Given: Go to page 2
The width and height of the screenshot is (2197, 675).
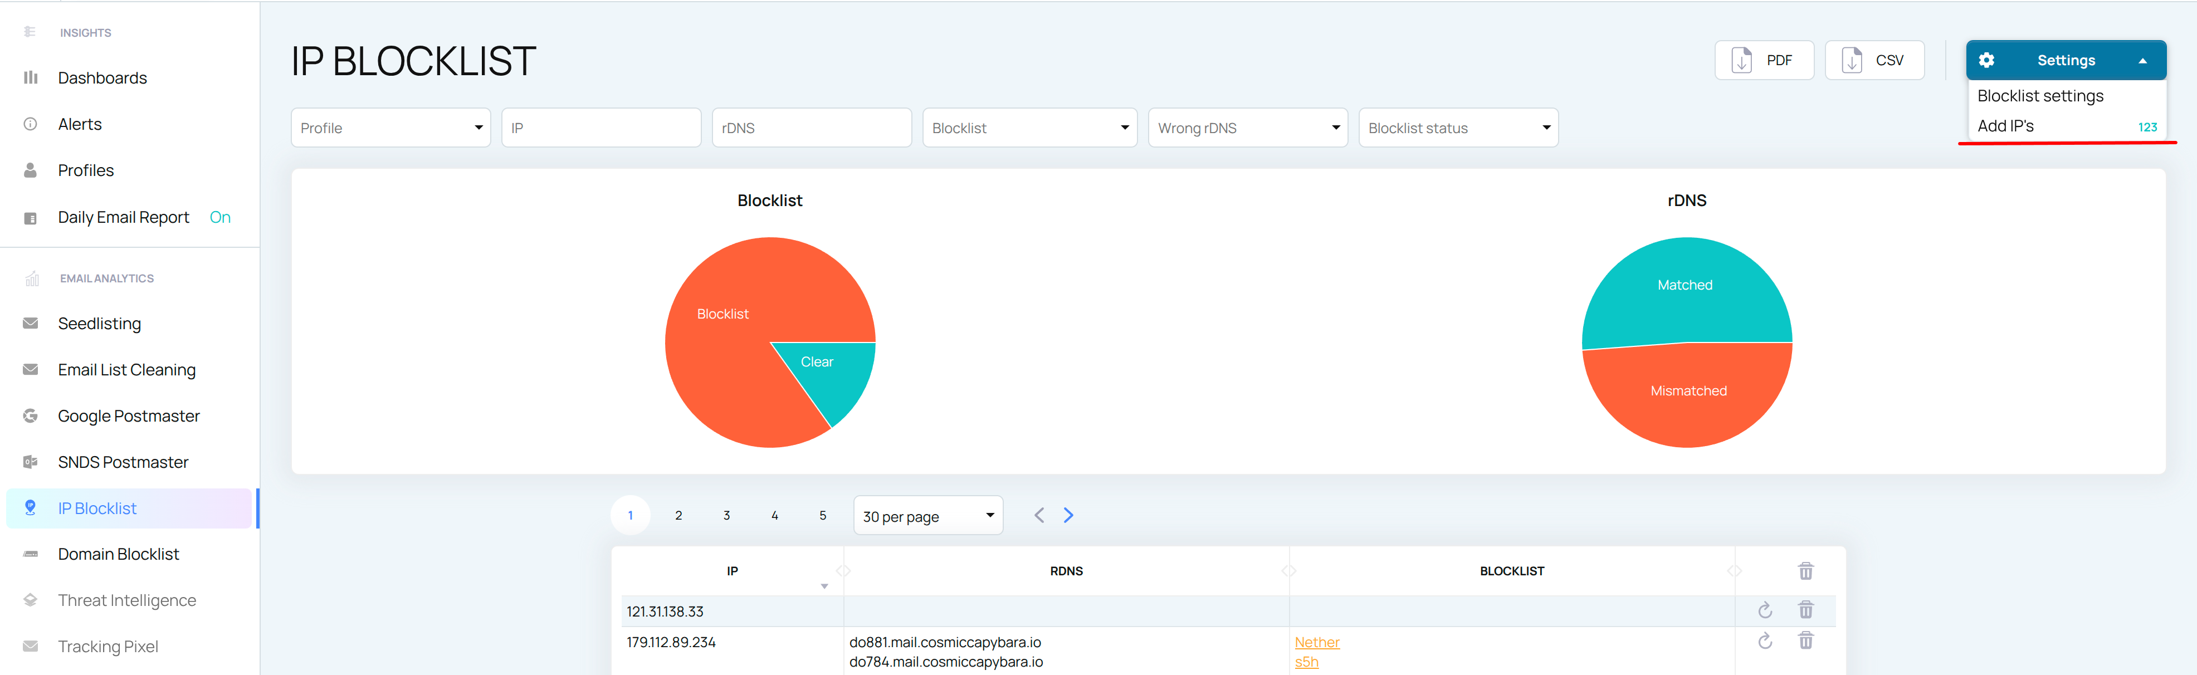Looking at the screenshot, I should click(x=678, y=515).
